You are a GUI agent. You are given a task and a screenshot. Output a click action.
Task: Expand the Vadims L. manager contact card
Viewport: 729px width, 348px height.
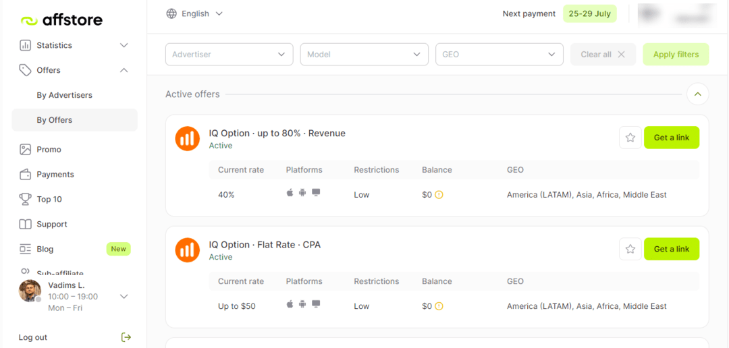[x=124, y=296]
